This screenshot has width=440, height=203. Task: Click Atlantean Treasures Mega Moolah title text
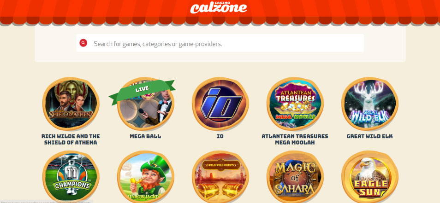pos(295,139)
